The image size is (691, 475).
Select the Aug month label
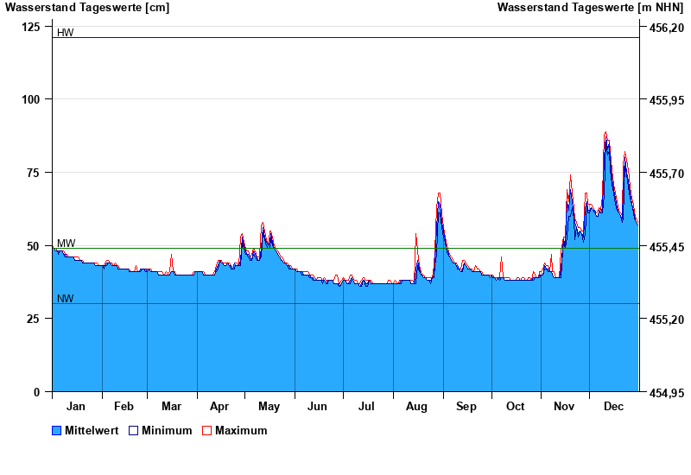click(416, 406)
